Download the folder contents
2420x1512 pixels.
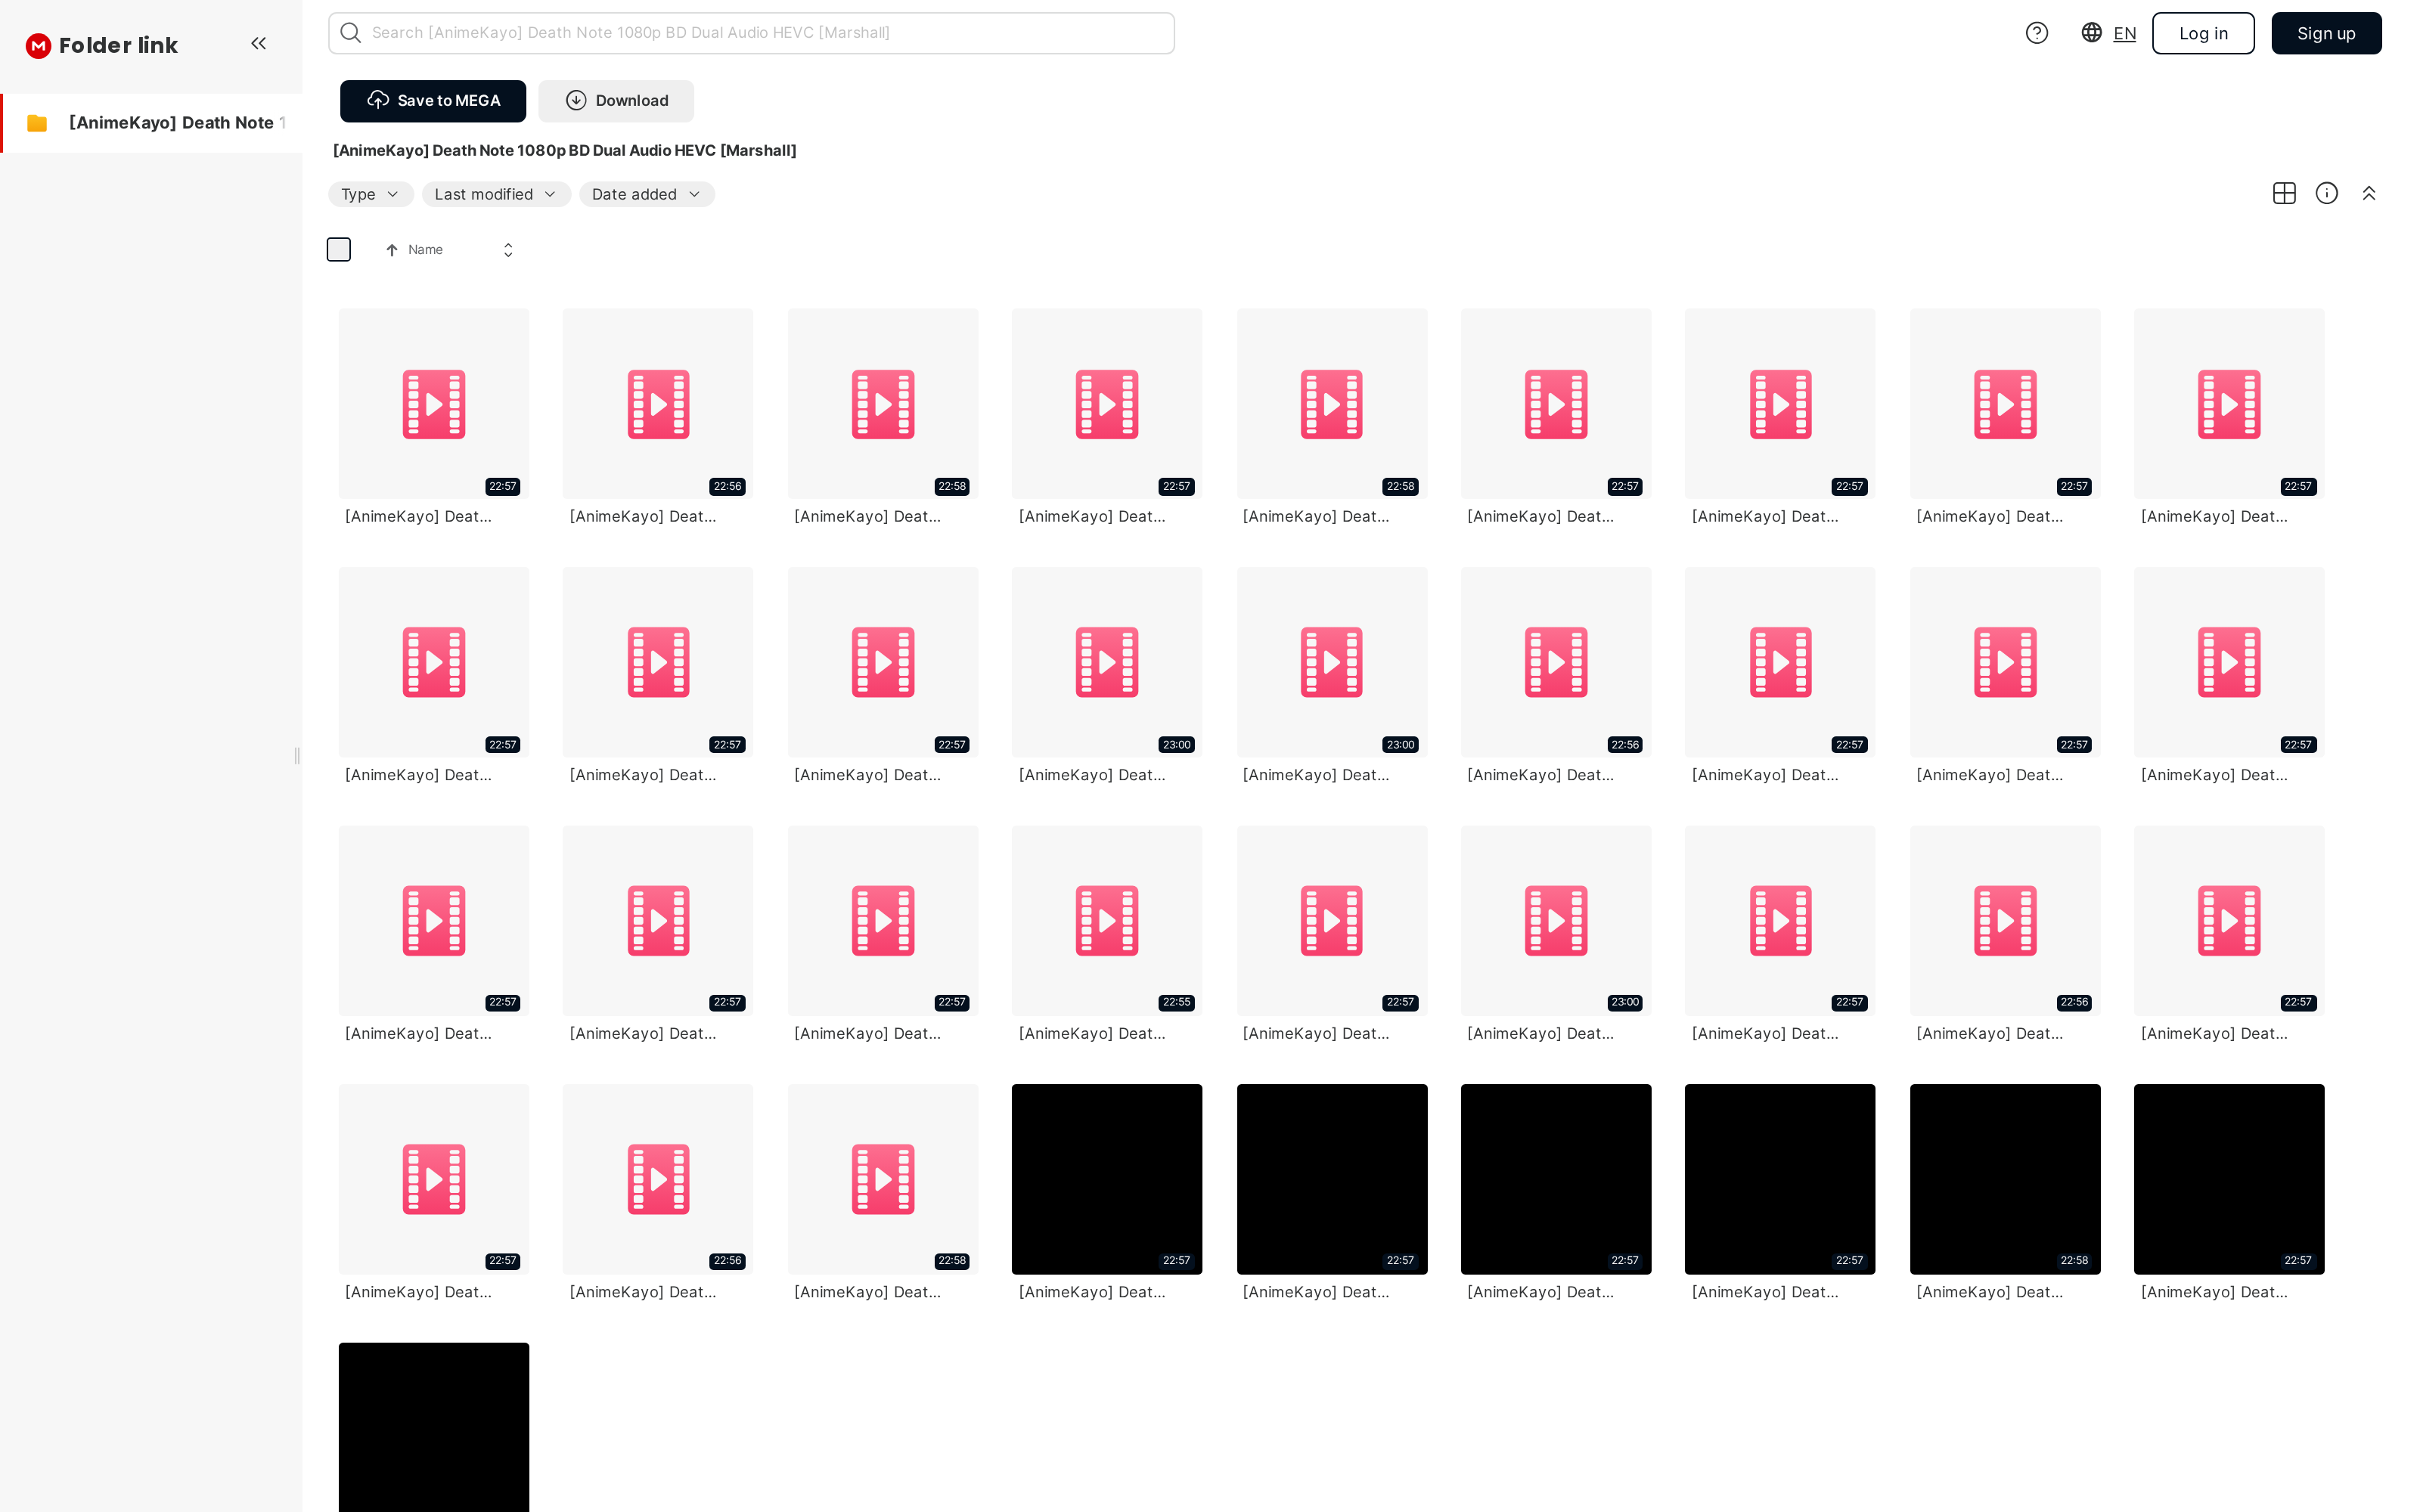(616, 101)
